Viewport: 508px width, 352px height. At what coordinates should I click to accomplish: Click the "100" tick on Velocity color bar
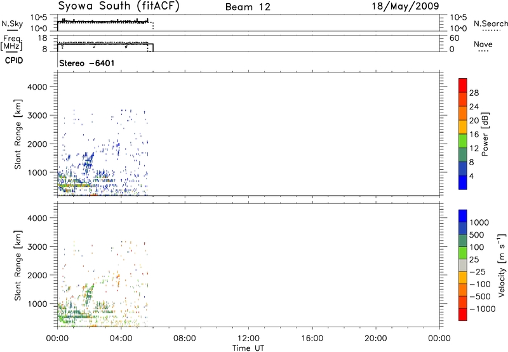click(x=477, y=247)
